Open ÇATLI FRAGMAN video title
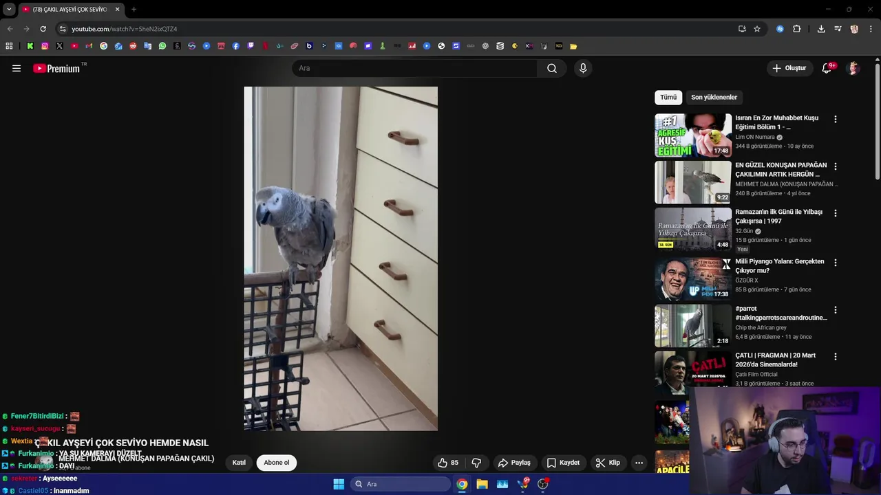 tap(776, 360)
